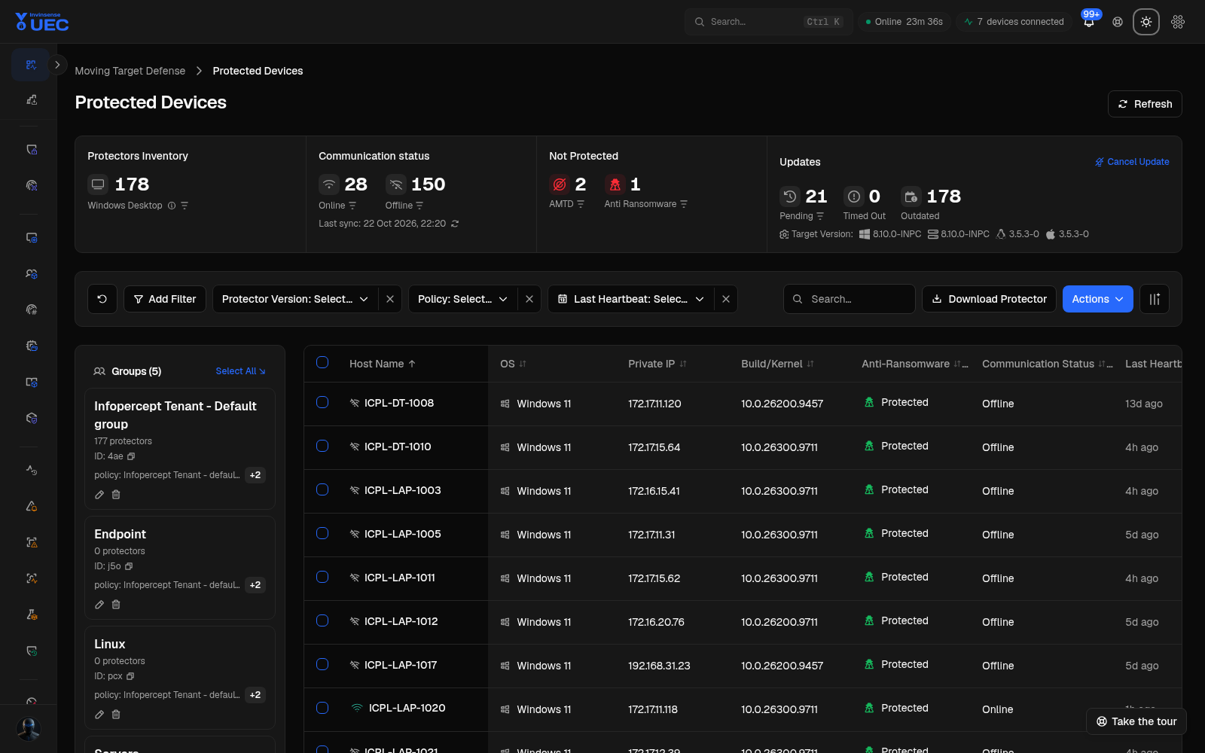Viewport: 1205px width, 753px height.
Task: Click Download Protector button
Action: coord(989,299)
